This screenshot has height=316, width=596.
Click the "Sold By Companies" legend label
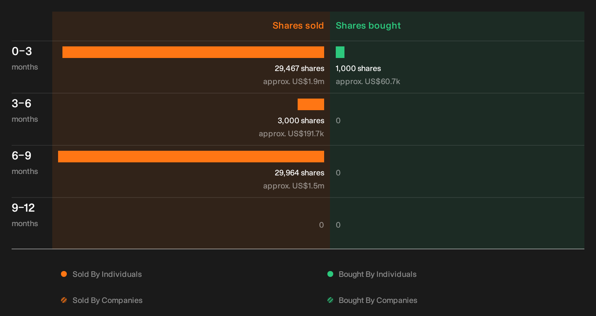(x=107, y=300)
